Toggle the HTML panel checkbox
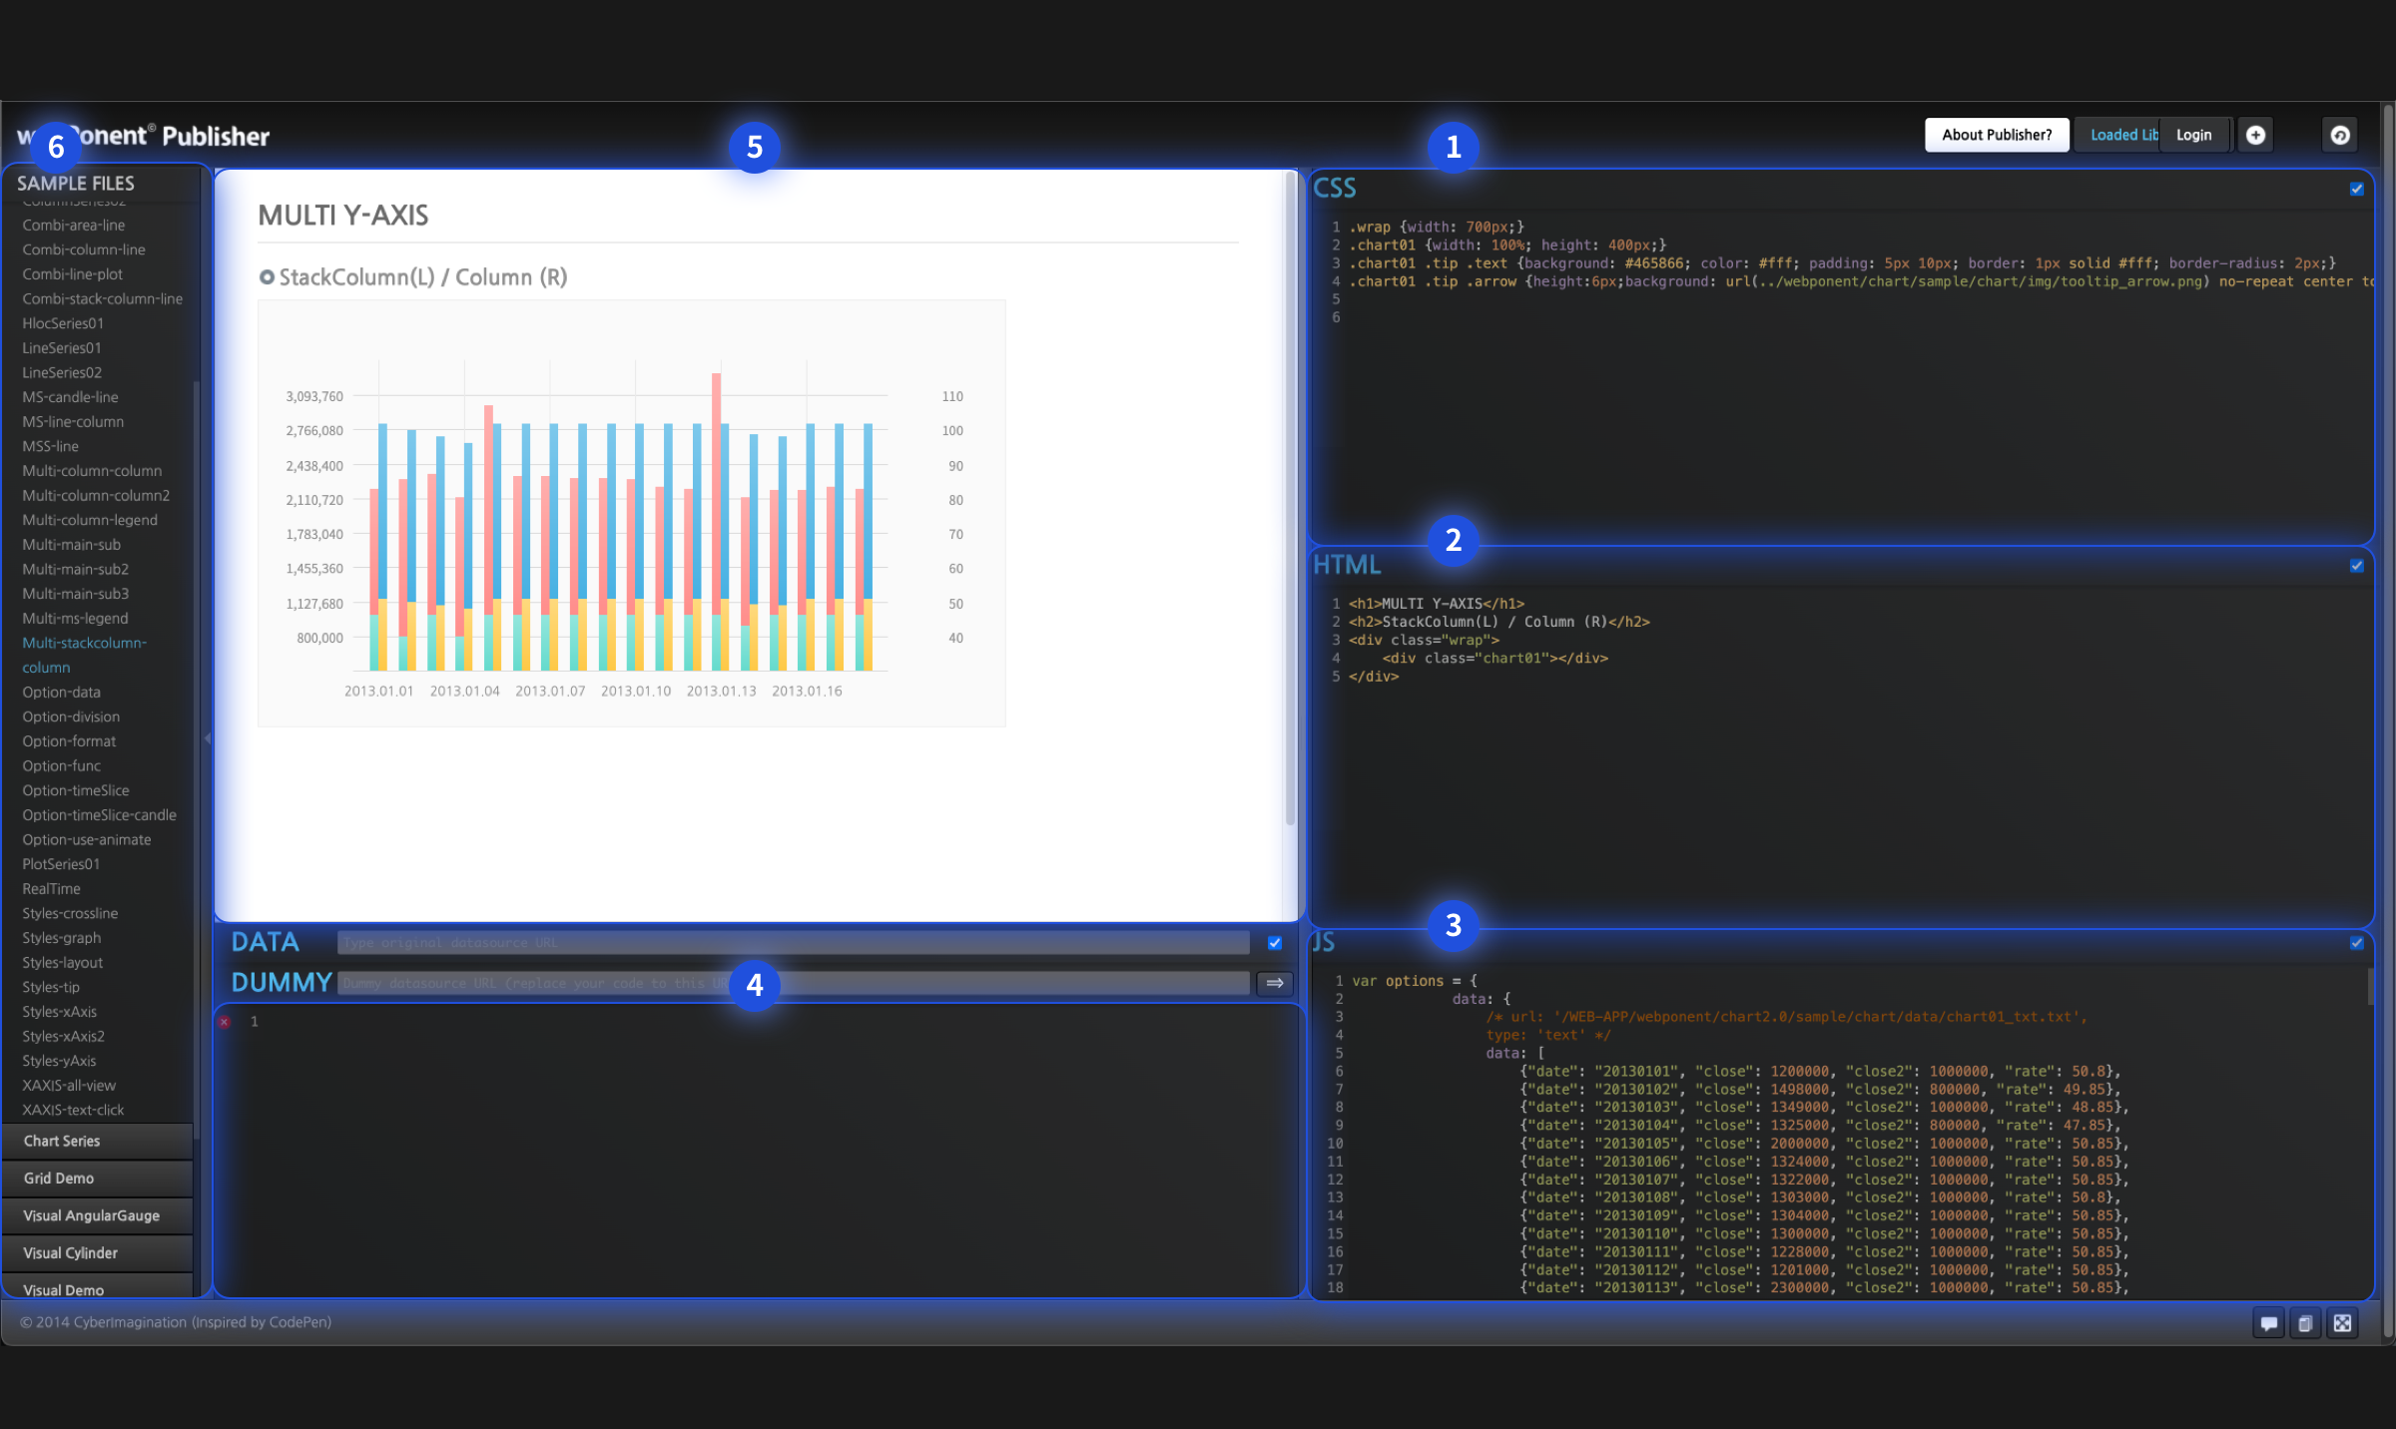This screenshot has height=1429, width=2396. point(2356,566)
